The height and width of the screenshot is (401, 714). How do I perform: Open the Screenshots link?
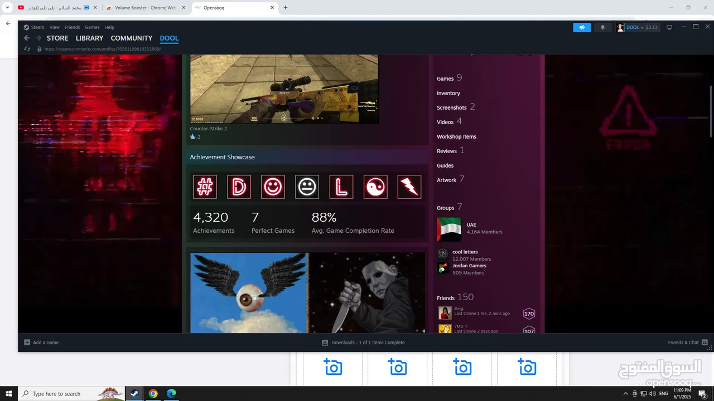click(x=451, y=107)
